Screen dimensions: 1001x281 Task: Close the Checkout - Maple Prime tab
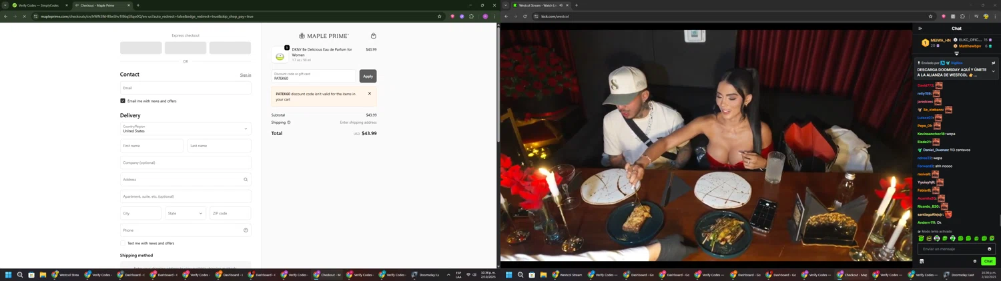128,5
